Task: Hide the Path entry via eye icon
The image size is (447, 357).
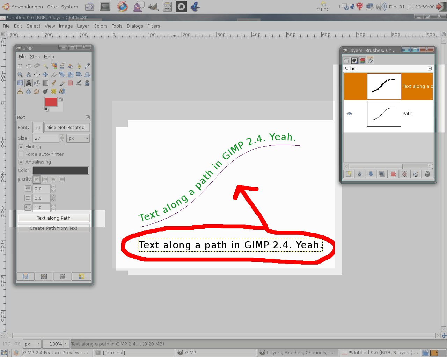Action: 350,114
